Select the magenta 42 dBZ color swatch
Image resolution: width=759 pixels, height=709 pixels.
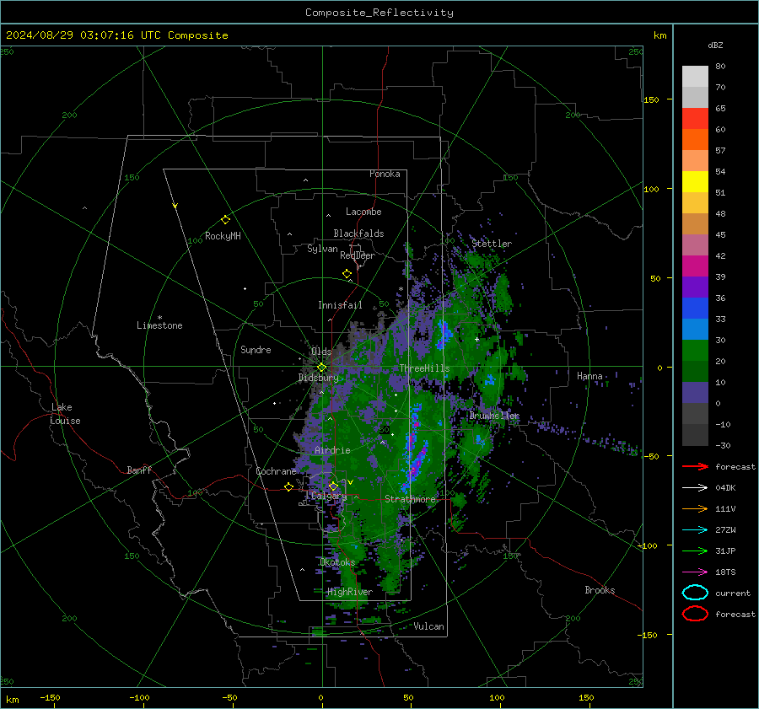[x=695, y=266]
